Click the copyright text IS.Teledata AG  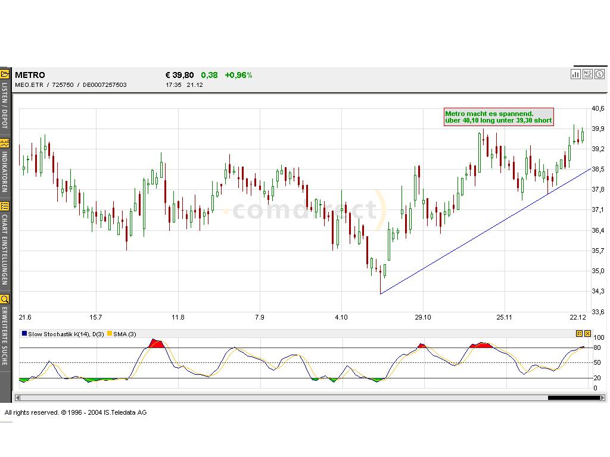coord(125,413)
